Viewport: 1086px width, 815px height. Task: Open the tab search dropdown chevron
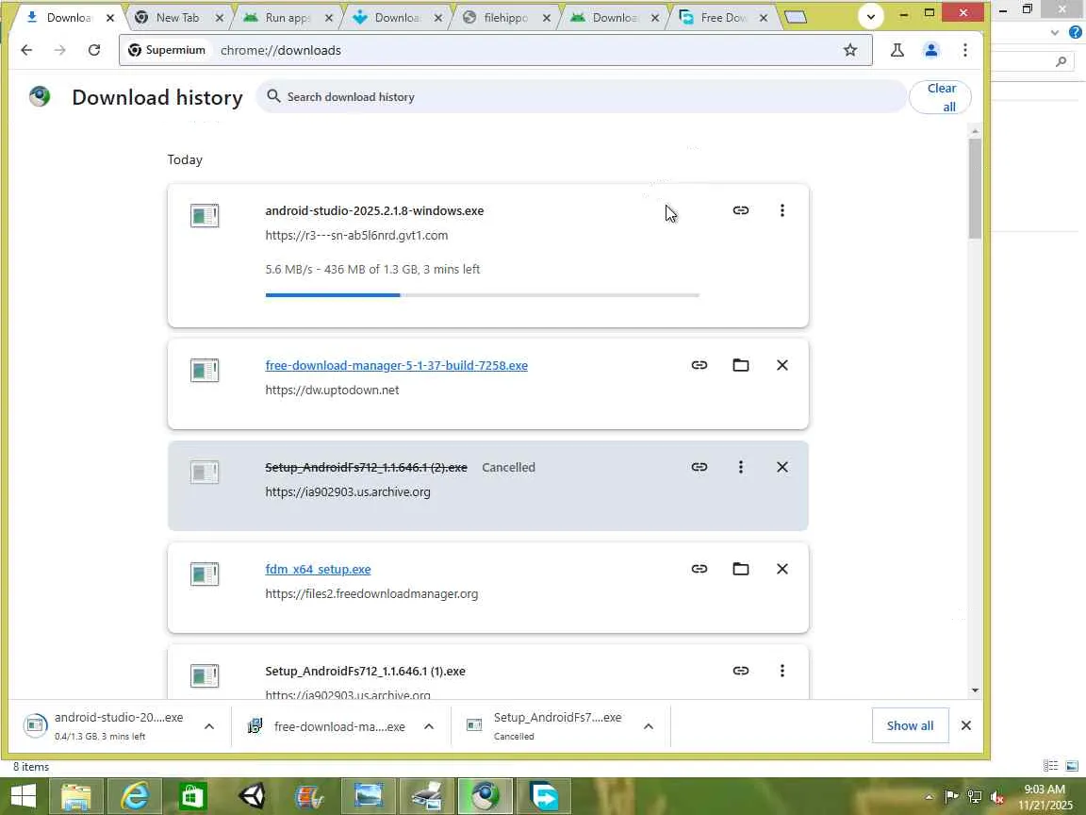pyautogui.click(x=871, y=17)
